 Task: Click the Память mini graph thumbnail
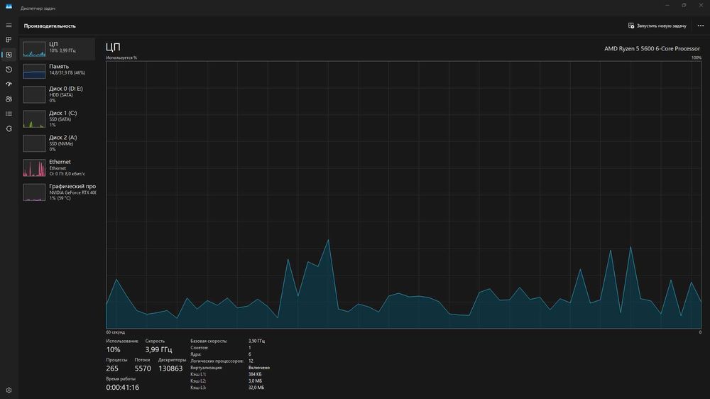point(34,71)
